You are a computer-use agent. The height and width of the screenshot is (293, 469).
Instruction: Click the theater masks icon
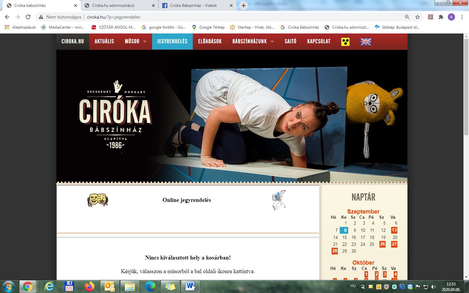click(98, 200)
